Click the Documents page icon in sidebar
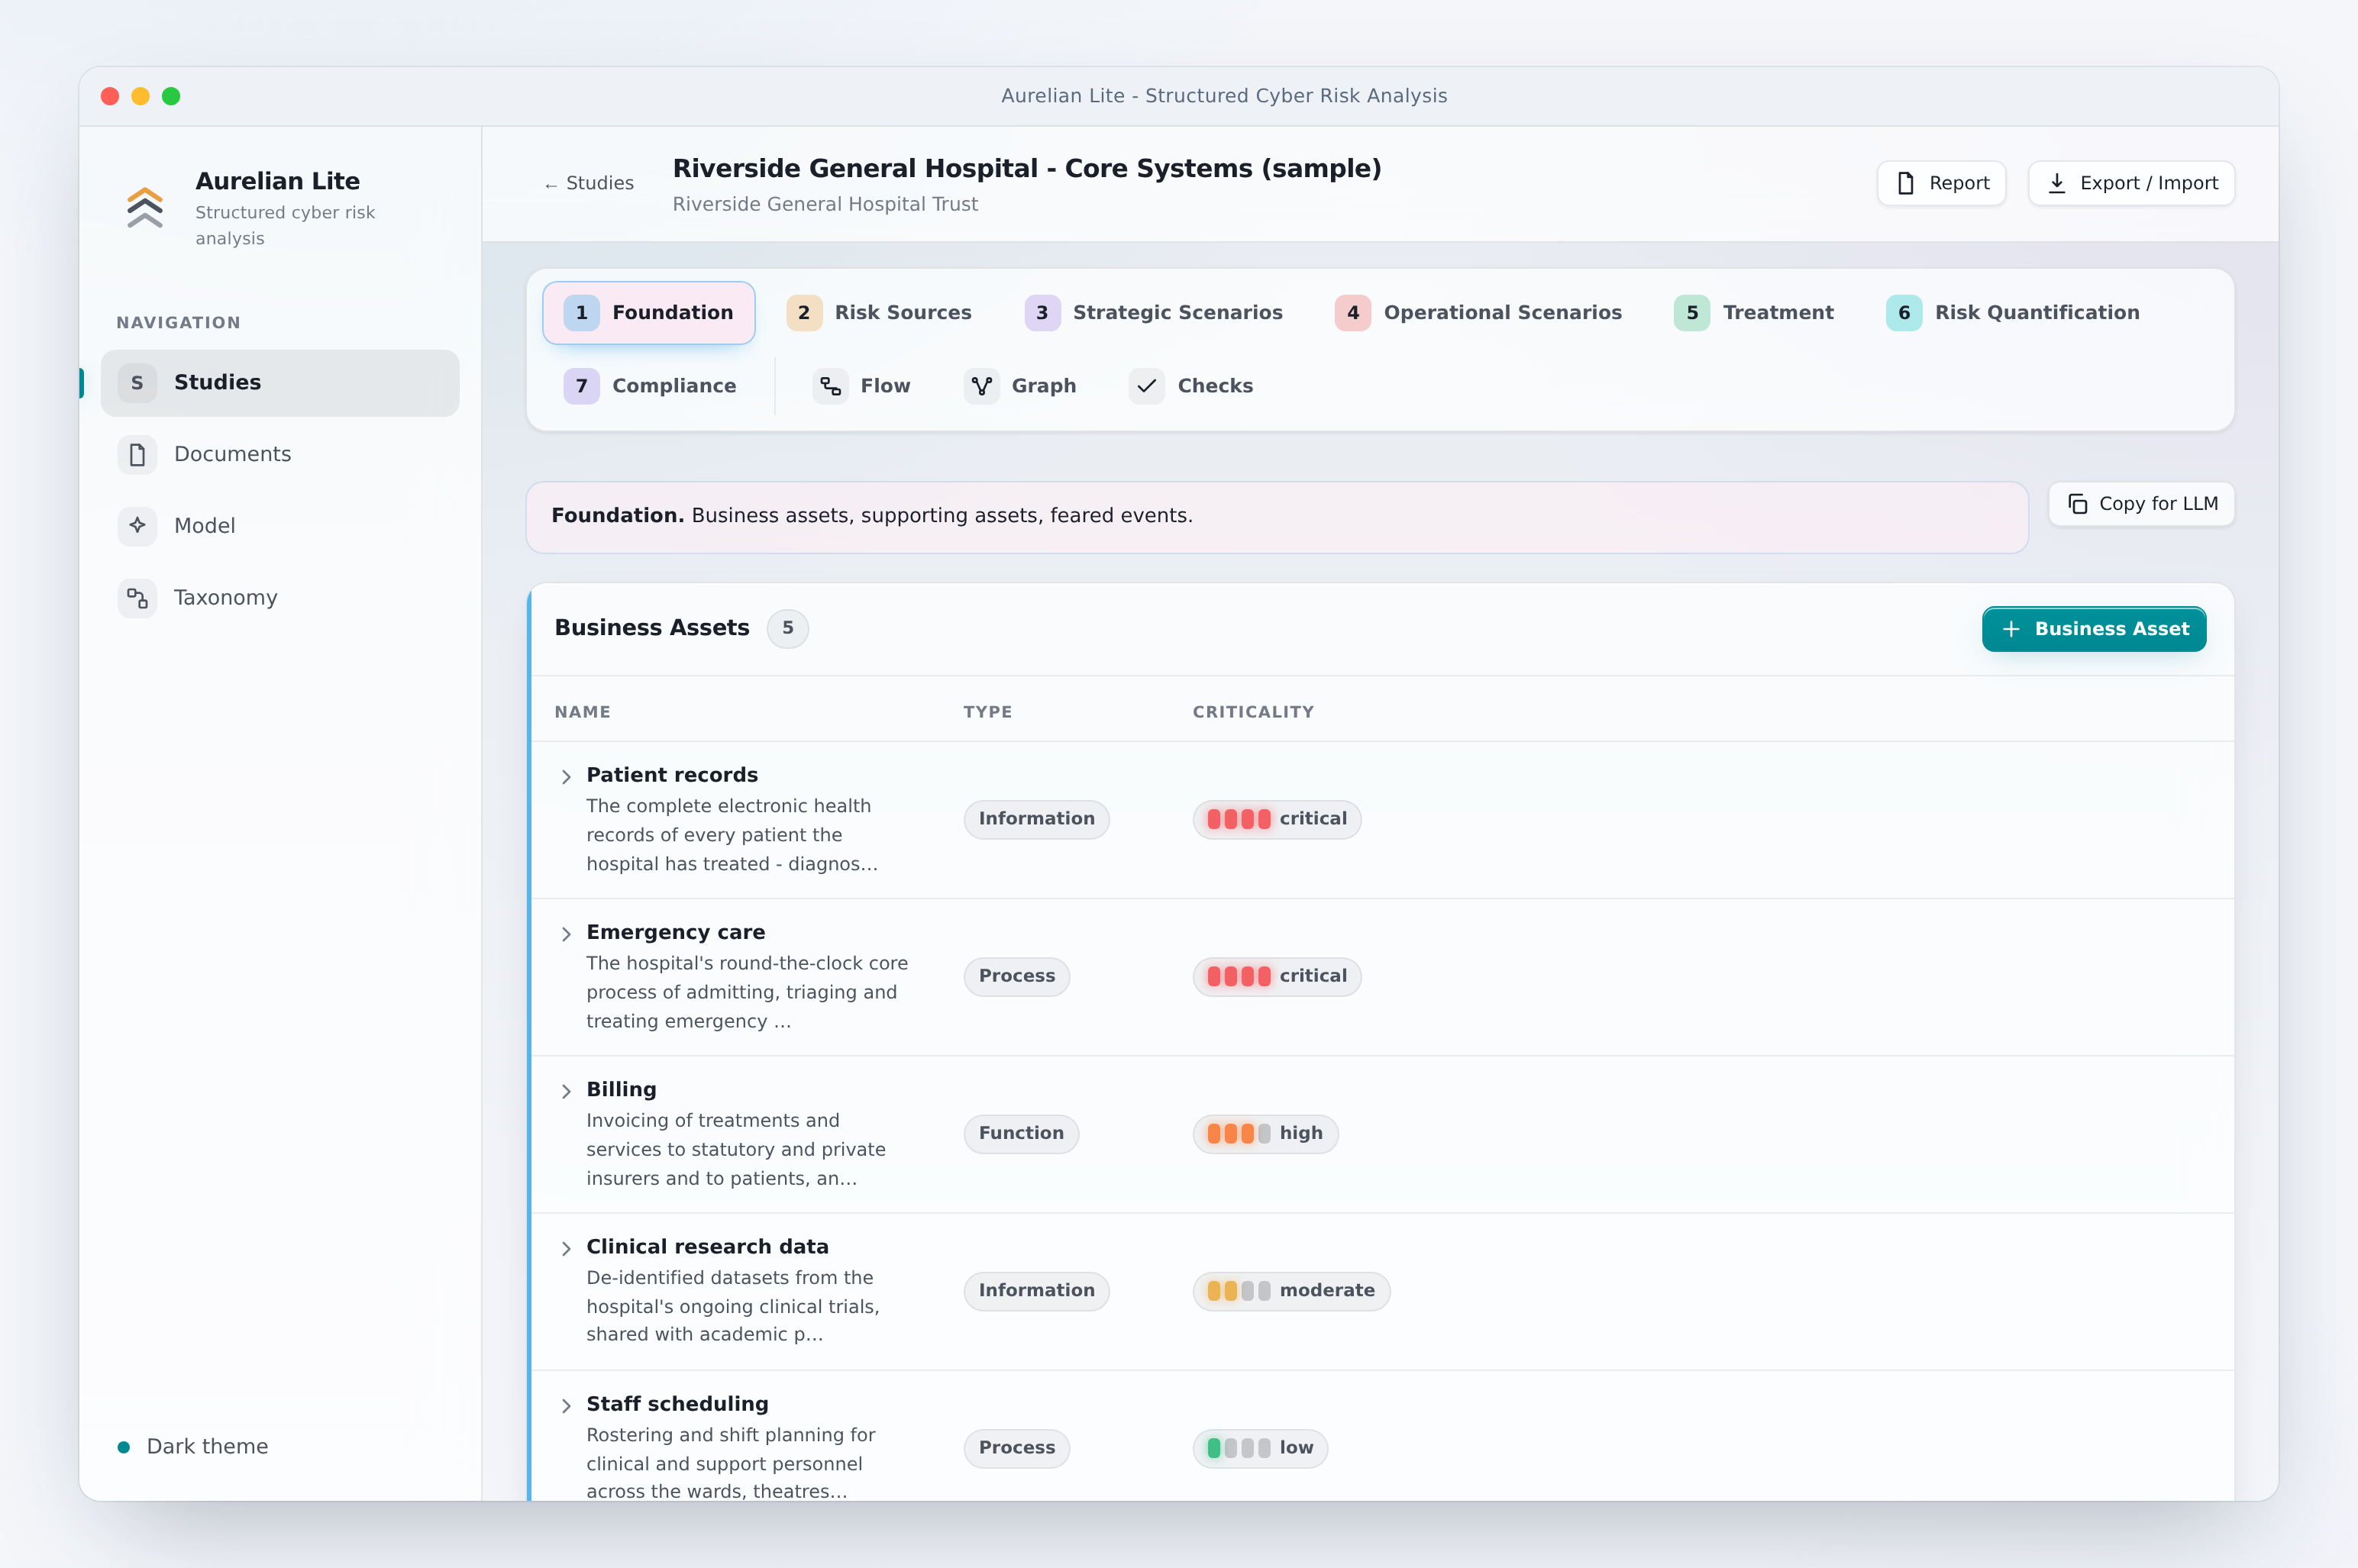 click(137, 454)
